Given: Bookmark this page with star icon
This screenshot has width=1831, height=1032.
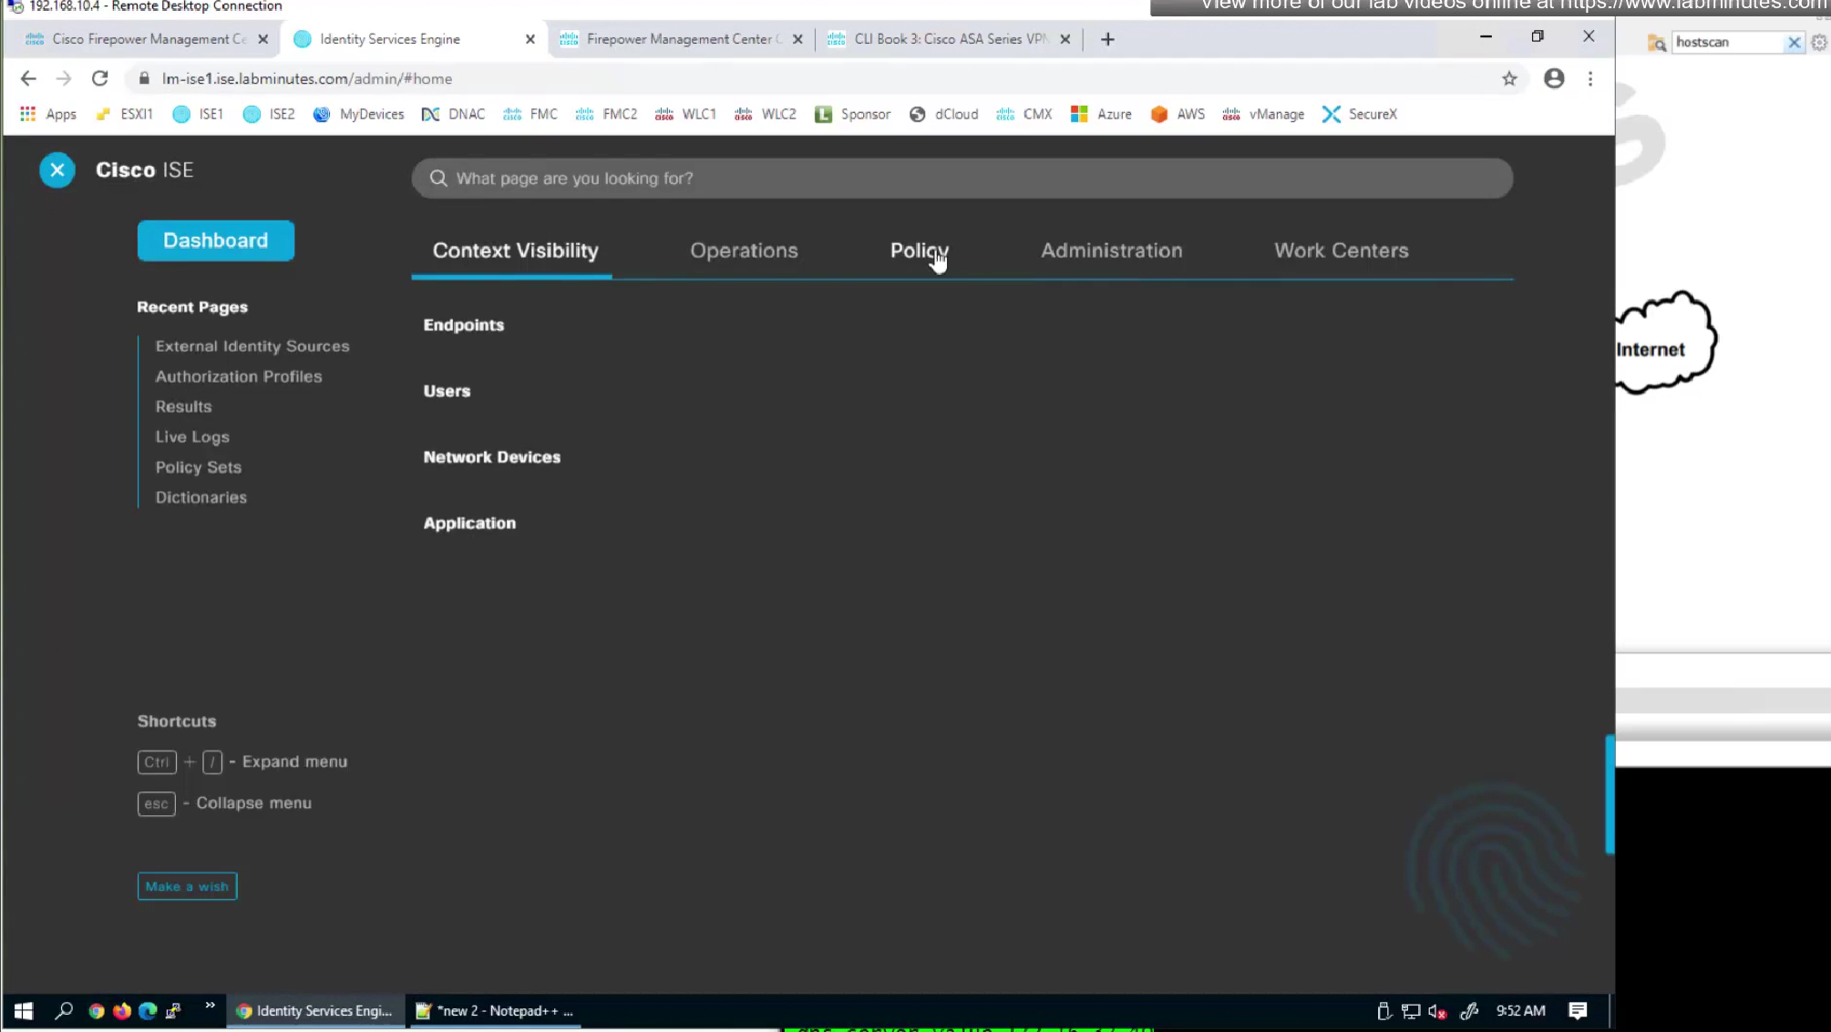Looking at the screenshot, I should coord(1509,78).
